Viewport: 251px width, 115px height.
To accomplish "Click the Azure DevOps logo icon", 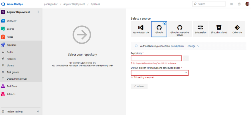I will [x=3, y=4].
